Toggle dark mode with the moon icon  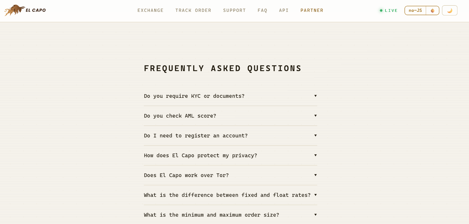(450, 10)
